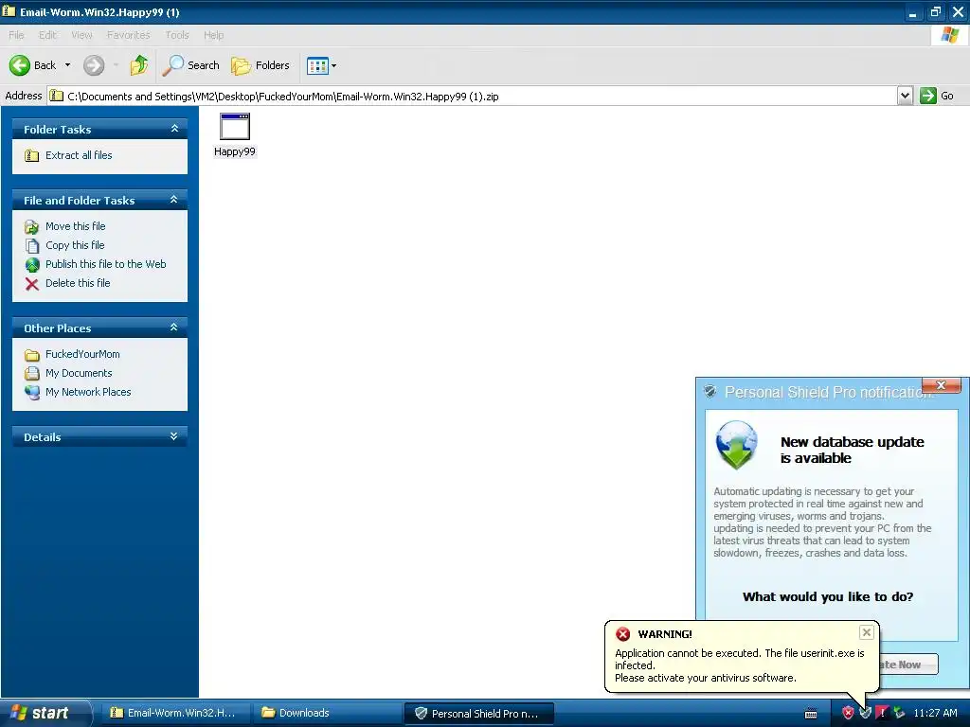The image size is (970, 727).
Task: Open the File menu
Action: pos(16,35)
